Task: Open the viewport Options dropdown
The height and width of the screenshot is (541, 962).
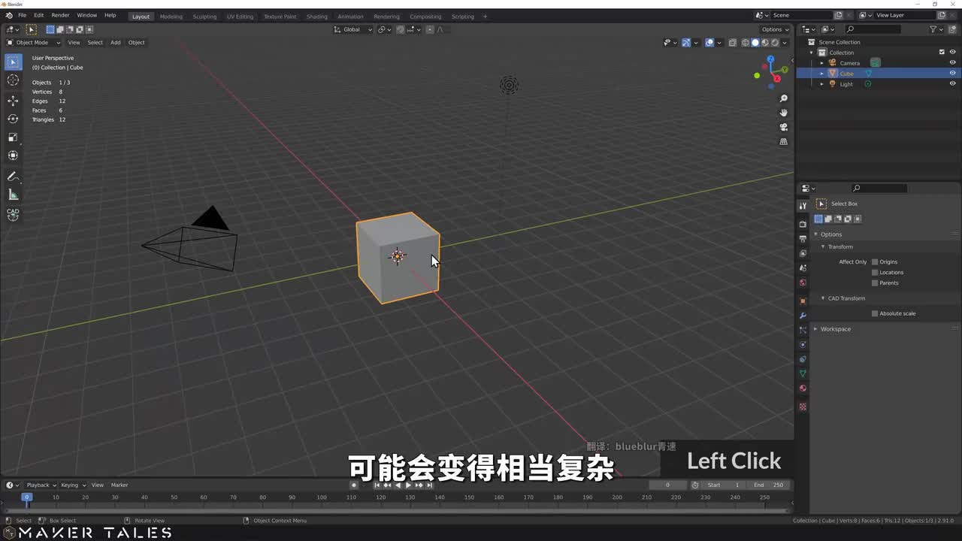Action: [x=775, y=29]
